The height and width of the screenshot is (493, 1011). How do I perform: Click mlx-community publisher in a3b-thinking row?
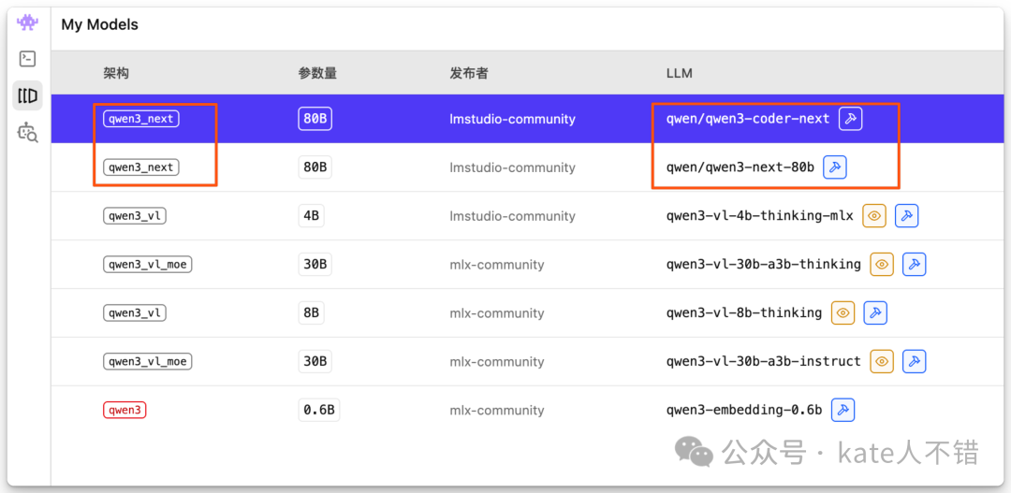pyautogui.click(x=497, y=264)
